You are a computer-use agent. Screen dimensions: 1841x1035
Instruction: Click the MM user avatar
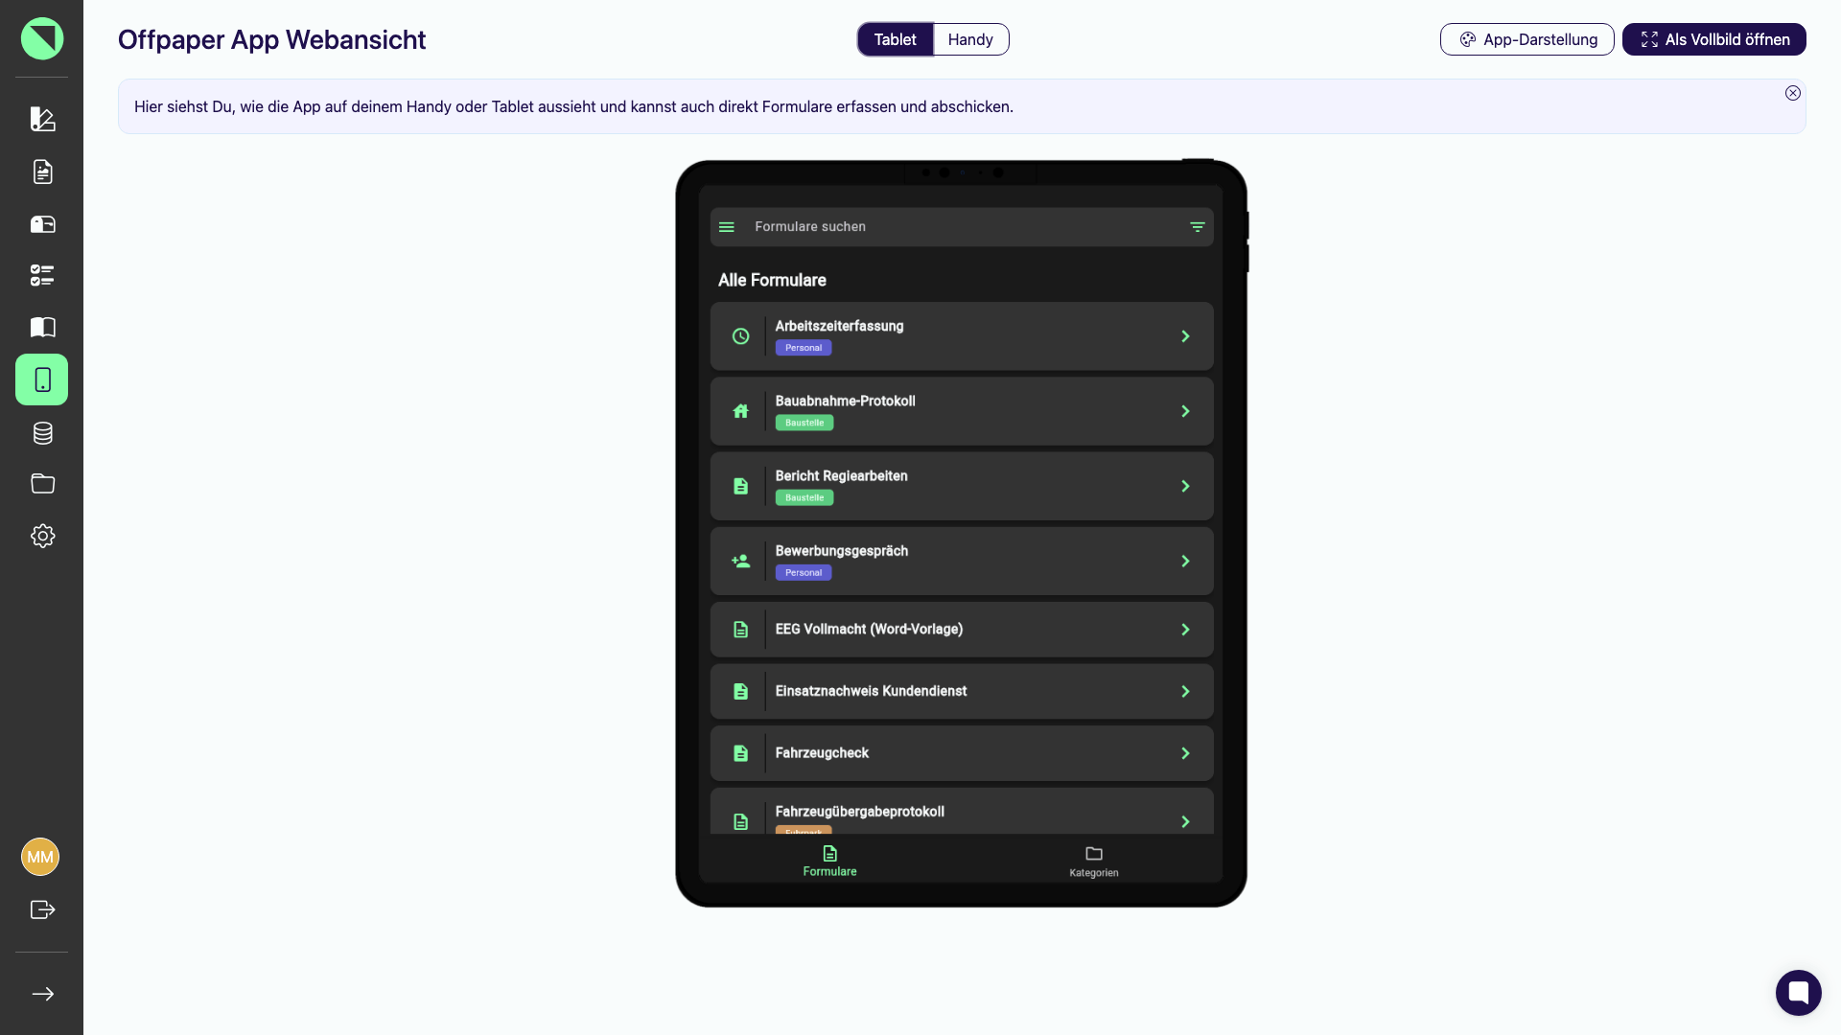coord(40,857)
